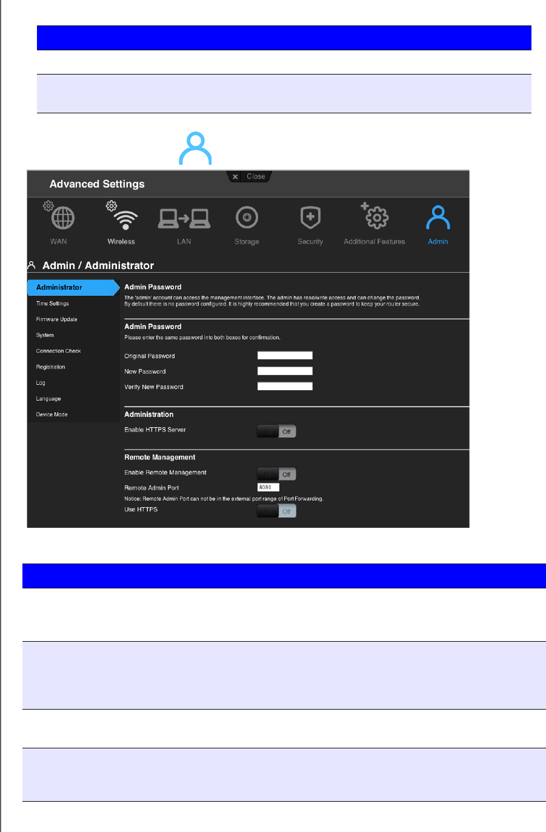Viewport: 546px width, 832px height.
Task: Click the Additional Features tab label
Action: (x=375, y=242)
